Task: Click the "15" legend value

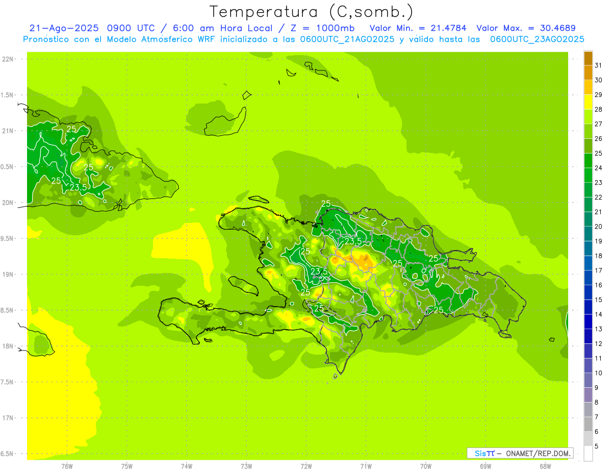Action: tap(598, 300)
